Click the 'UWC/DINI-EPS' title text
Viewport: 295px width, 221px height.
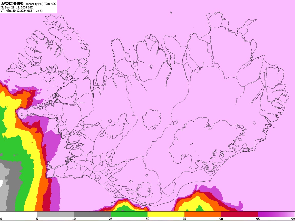coord(12,4)
